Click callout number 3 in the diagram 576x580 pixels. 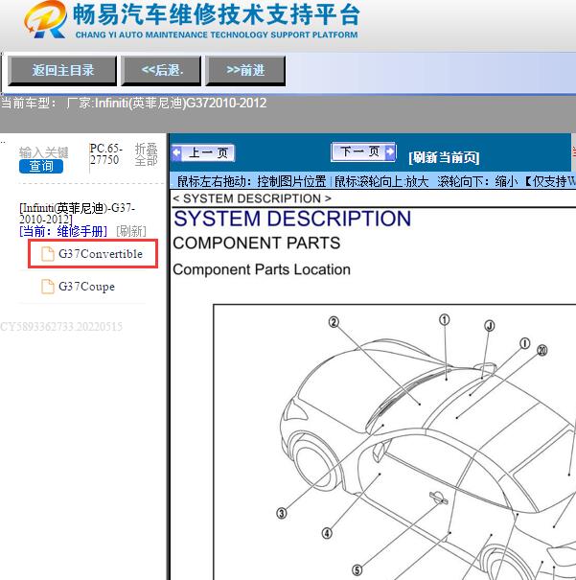[282, 513]
